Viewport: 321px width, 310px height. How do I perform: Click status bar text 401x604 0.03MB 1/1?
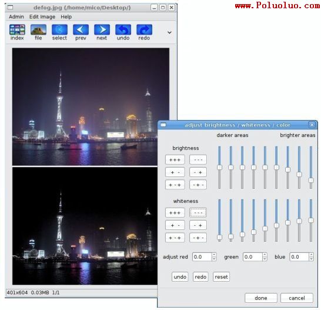tap(33, 292)
